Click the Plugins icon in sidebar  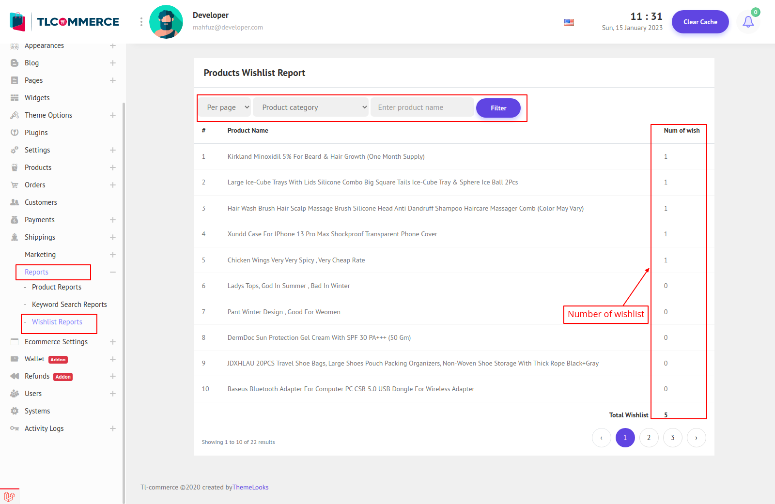[15, 133]
